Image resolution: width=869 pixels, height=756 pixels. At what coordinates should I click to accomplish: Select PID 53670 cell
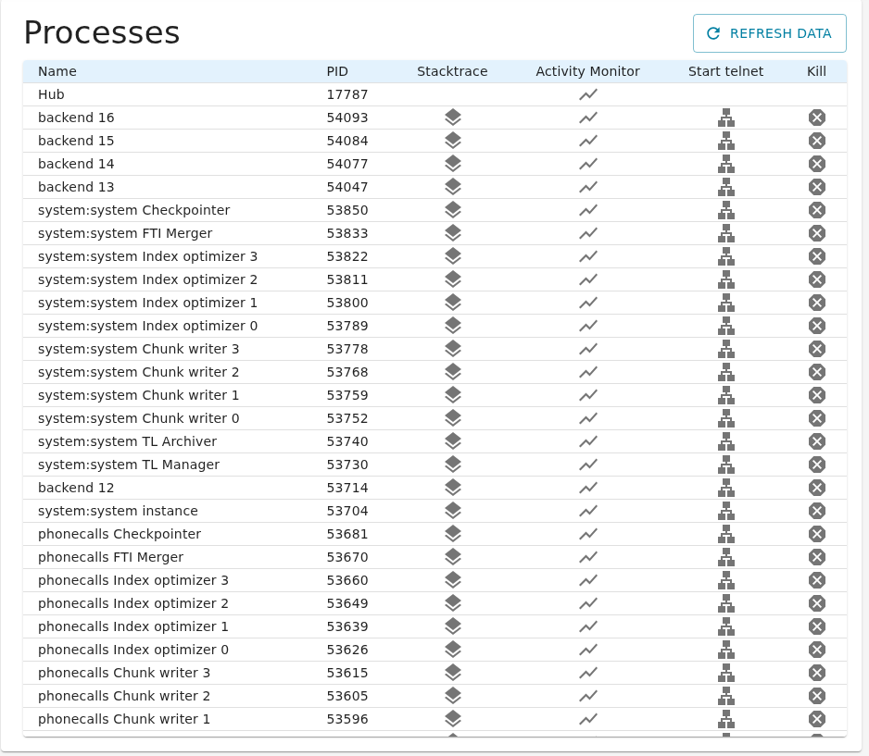pyautogui.click(x=346, y=557)
